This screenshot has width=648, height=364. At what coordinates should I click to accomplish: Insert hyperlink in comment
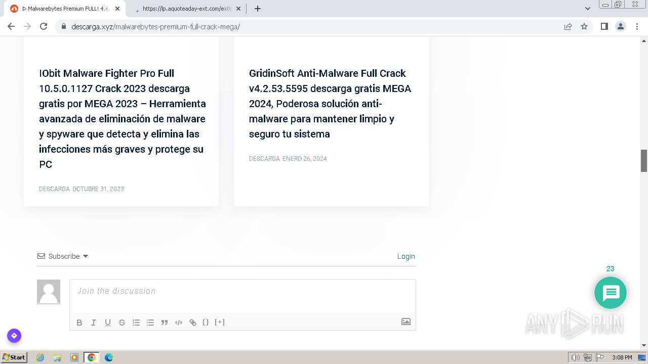193,323
